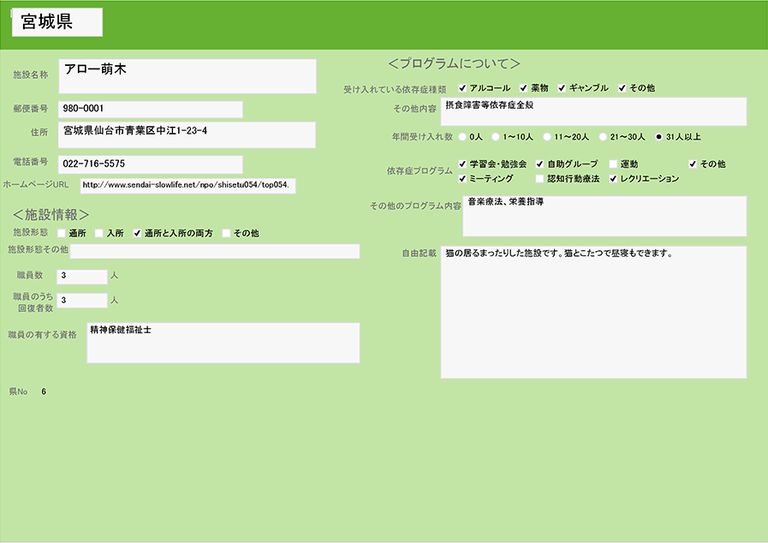This screenshot has width=768, height=543.
Task: Click the 施設名称 field containing アロー萌木
Action: coord(187,76)
